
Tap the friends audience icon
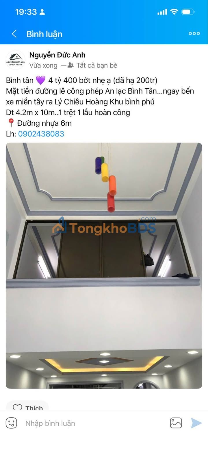[70, 65]
